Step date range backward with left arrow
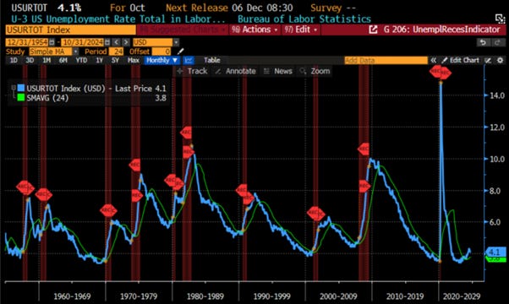 116,42
